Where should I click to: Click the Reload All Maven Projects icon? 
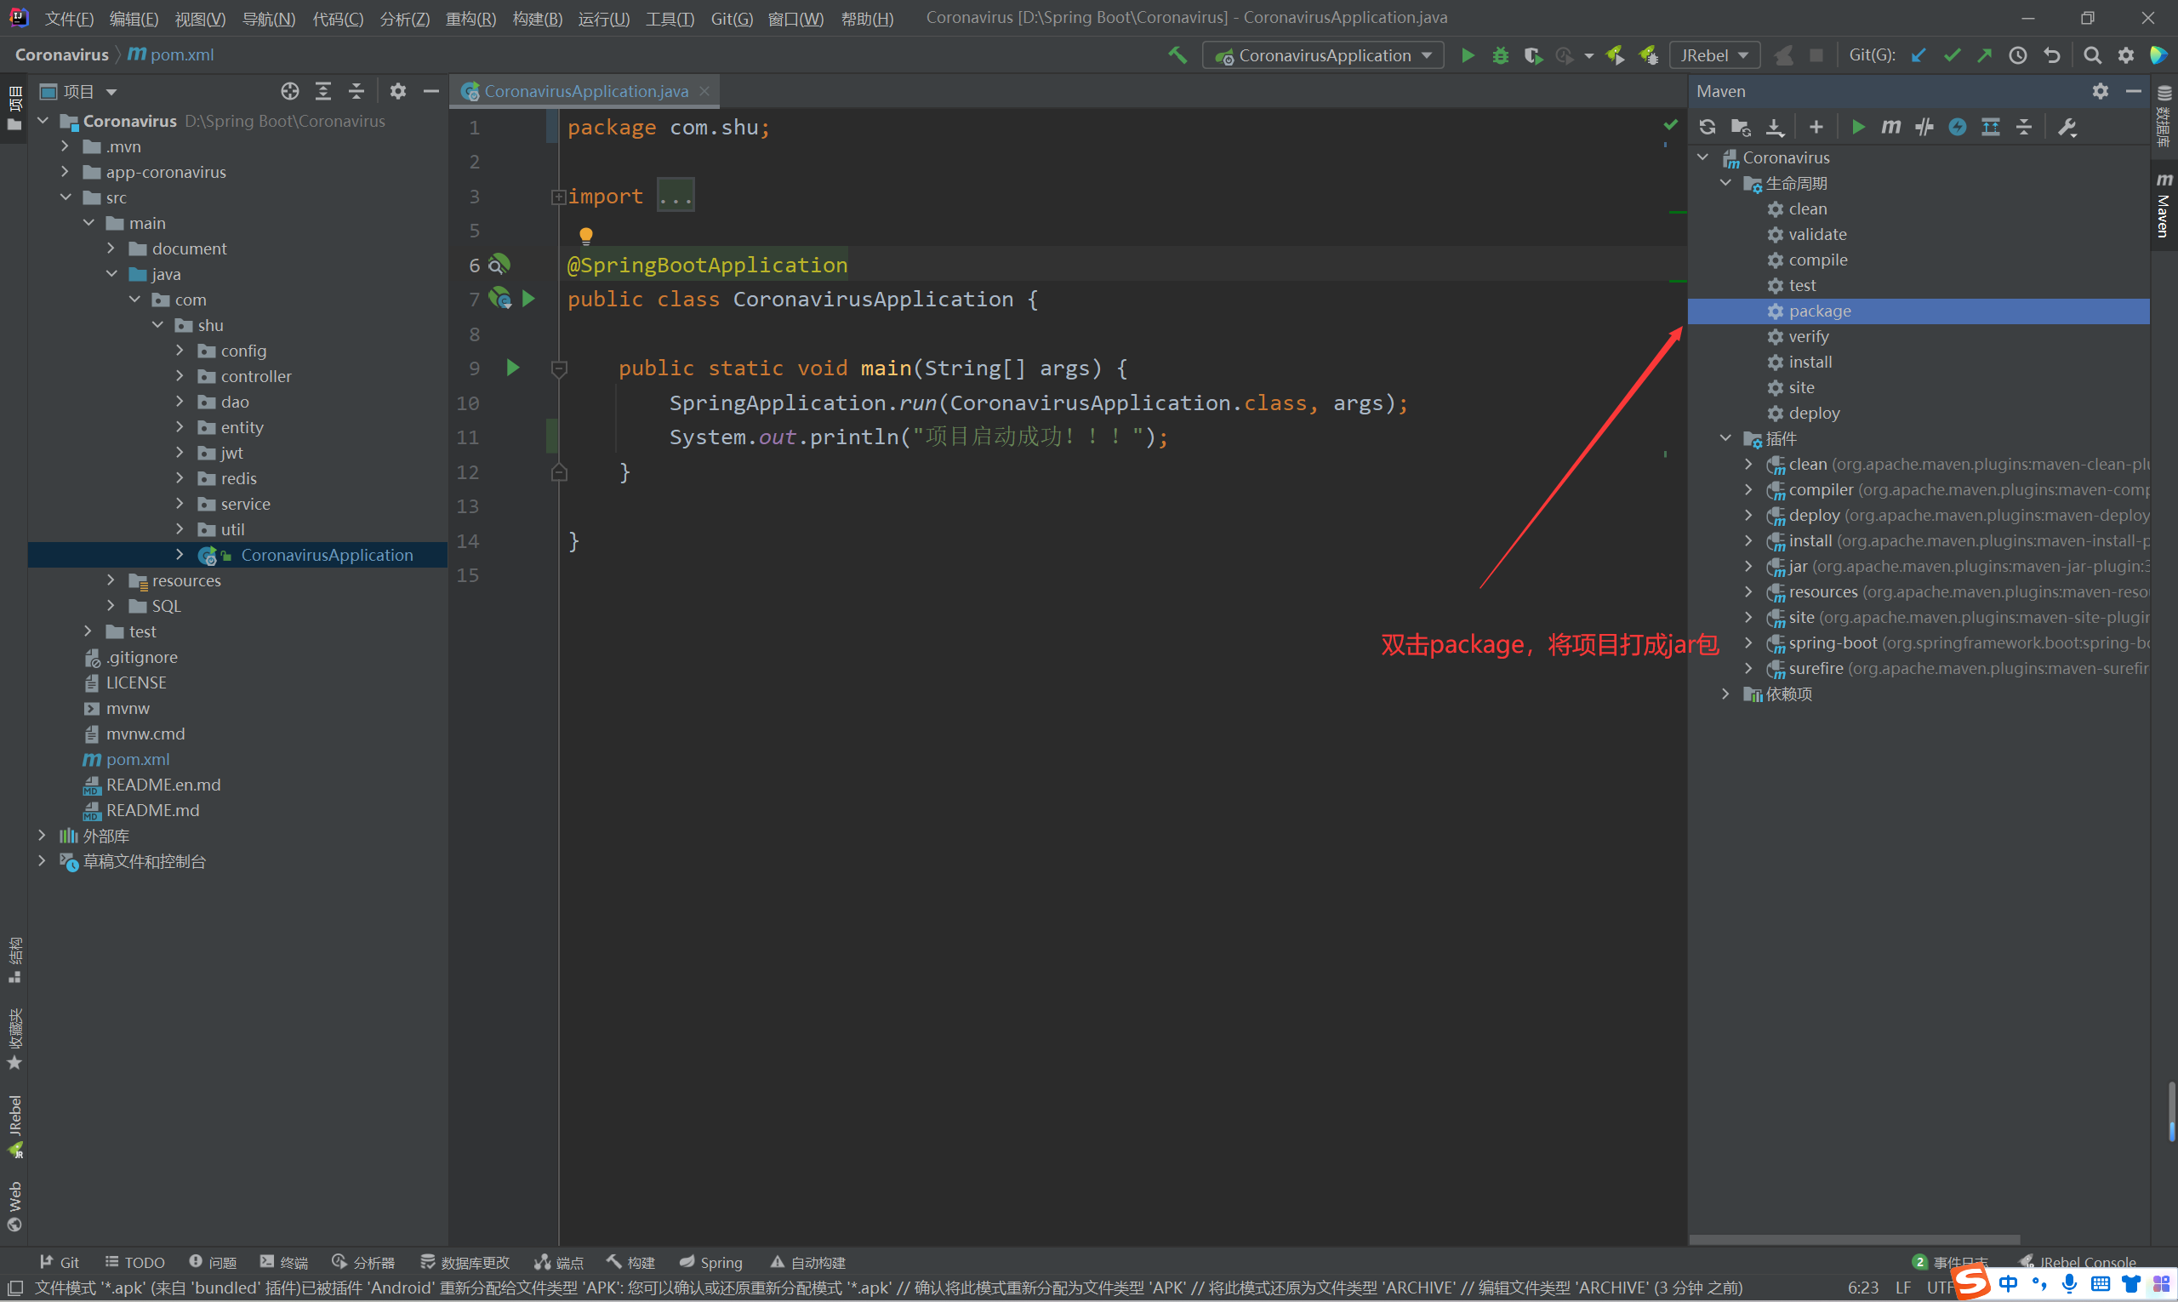tap(1707, 127)
